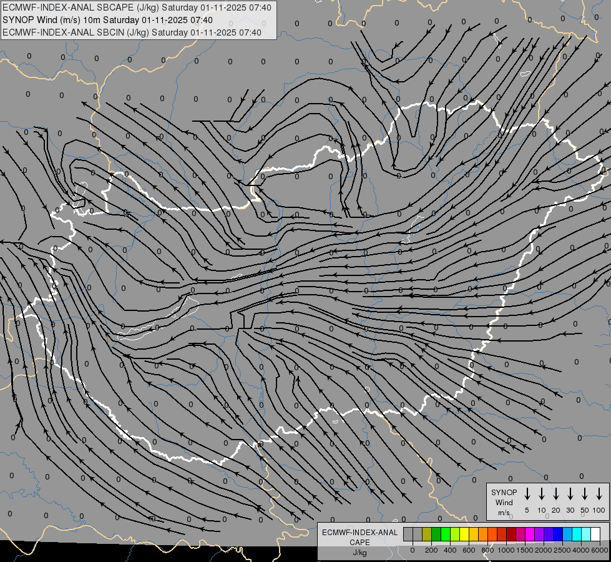Click the 1000 tick on CAPE scale
The width and height of the screenshot is (611, 562).
tap(506, 550)
